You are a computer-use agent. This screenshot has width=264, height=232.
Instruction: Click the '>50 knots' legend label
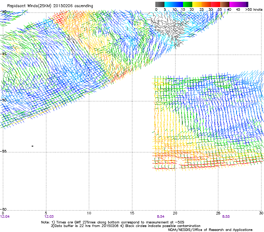[254, 10]
